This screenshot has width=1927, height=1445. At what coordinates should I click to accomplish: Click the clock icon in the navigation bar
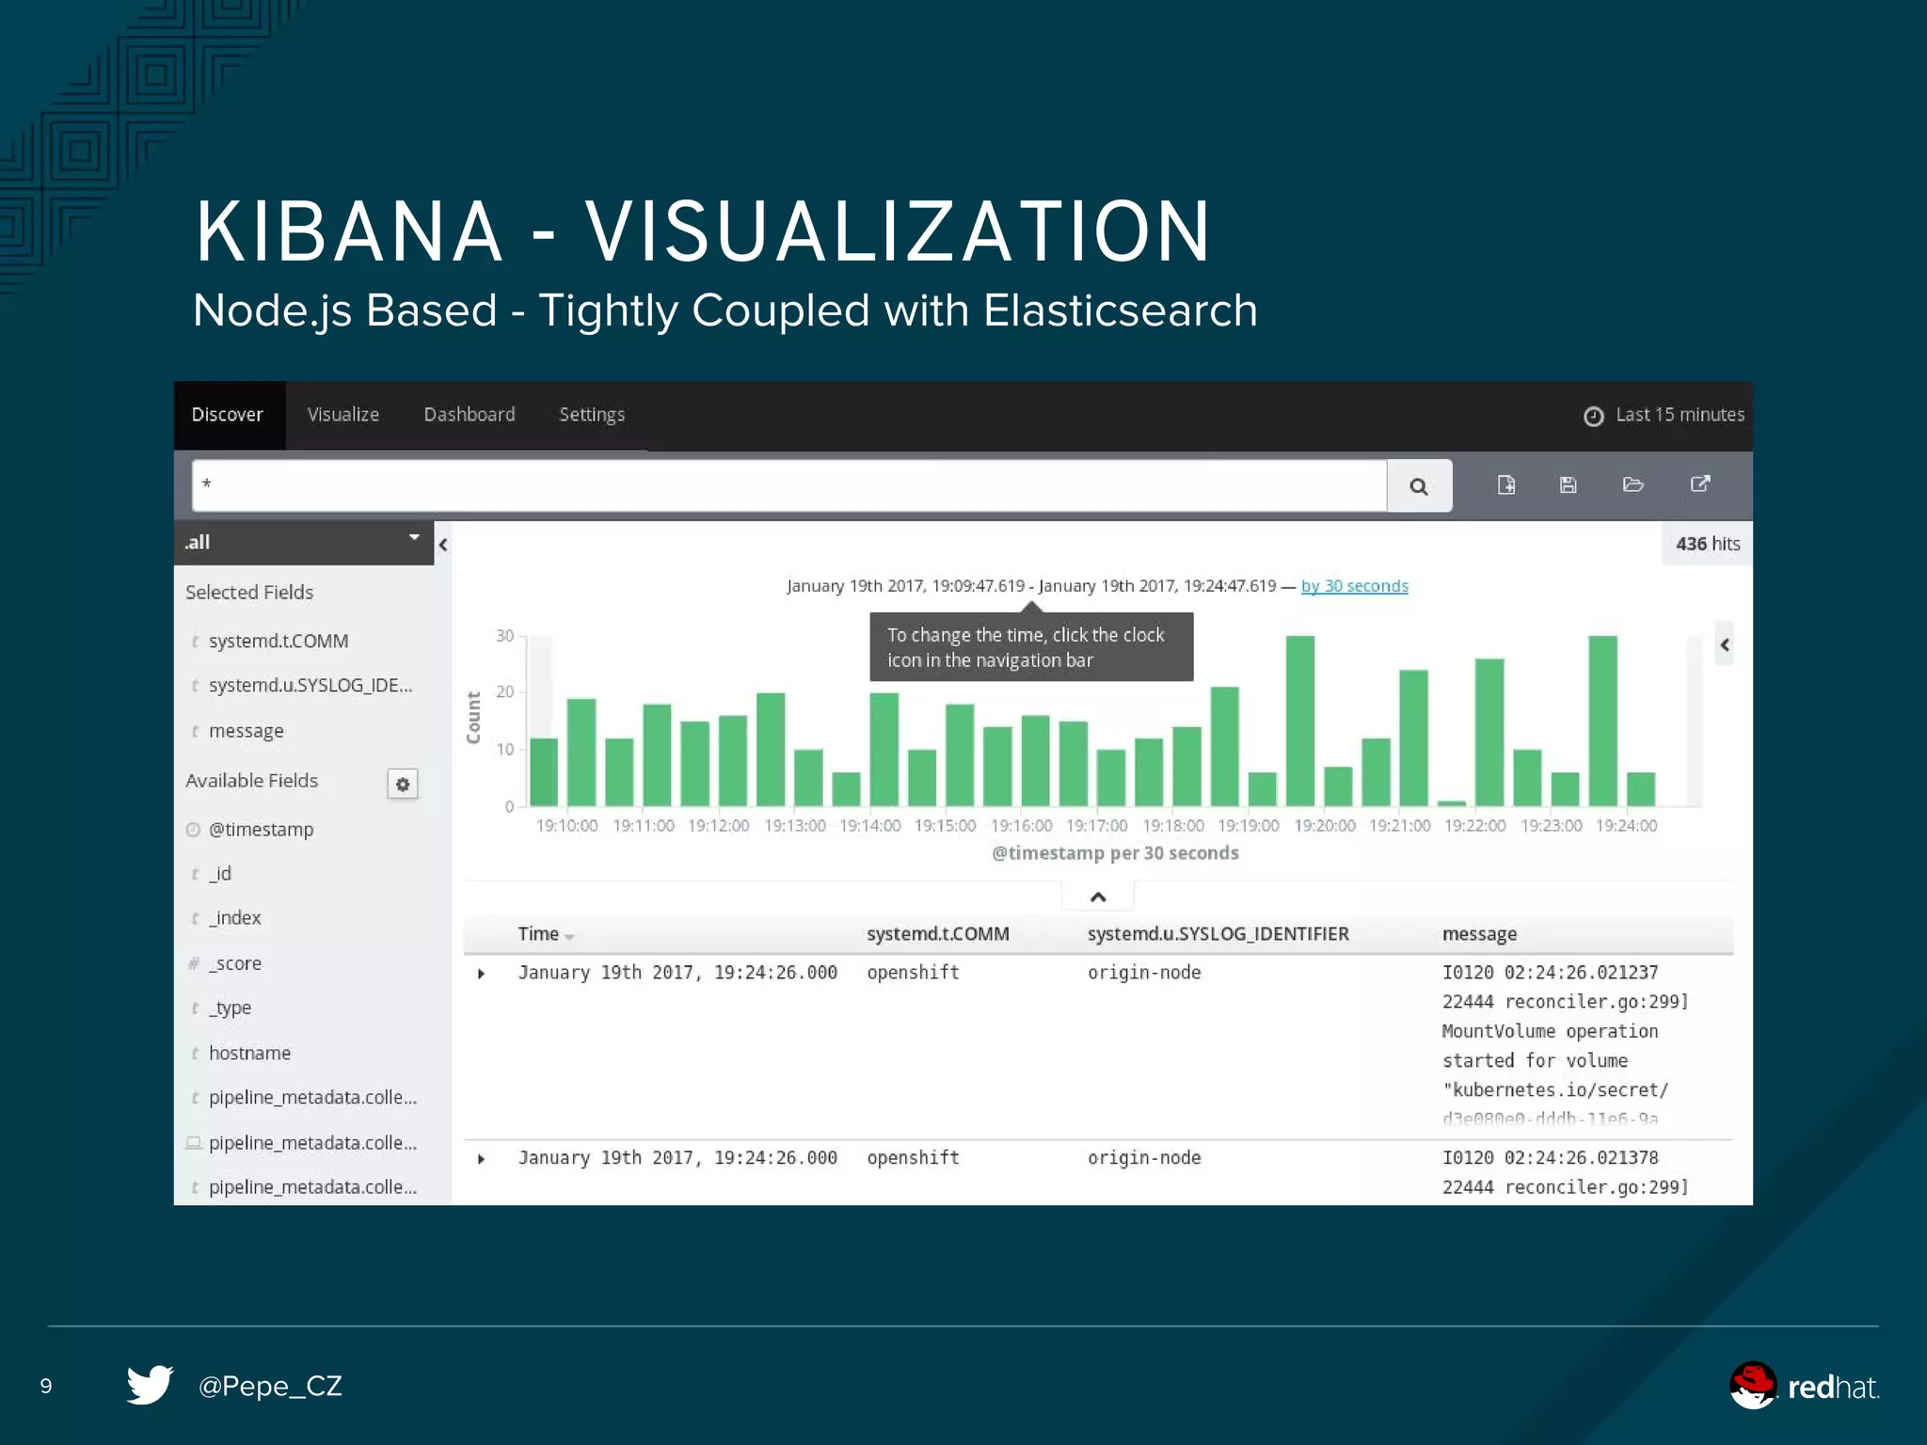(x=1593, y=416)
